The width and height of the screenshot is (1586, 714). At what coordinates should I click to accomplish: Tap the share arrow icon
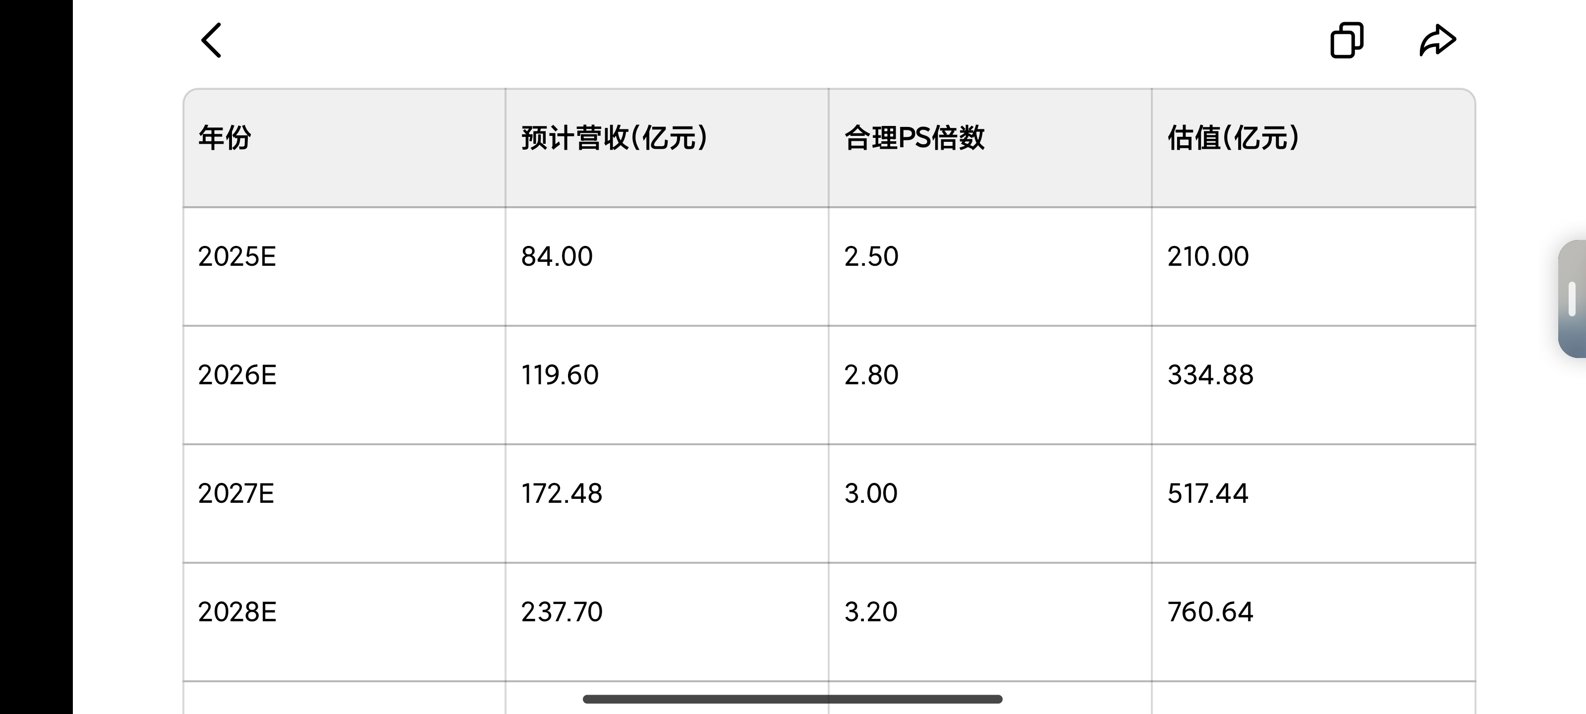point(1438,41)
